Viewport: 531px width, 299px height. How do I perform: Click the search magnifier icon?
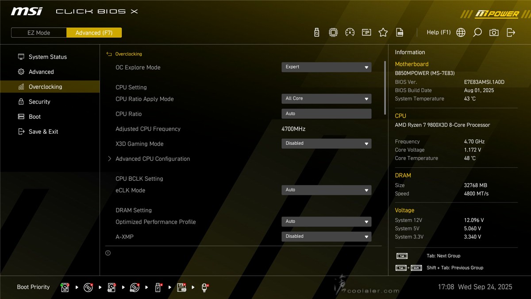[x=477, y=32]
